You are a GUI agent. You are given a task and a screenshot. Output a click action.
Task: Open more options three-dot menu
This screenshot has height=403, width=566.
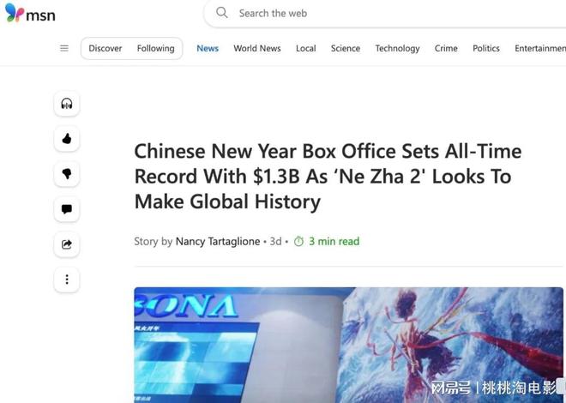[67, 280]
